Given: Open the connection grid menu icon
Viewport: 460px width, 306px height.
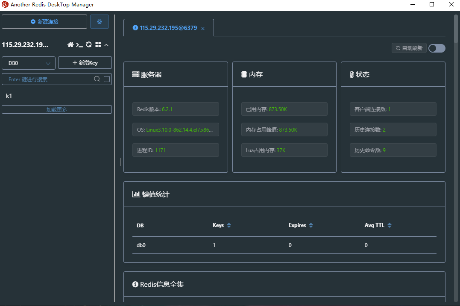Looking at the screenshot, I should tap(98, 44).
